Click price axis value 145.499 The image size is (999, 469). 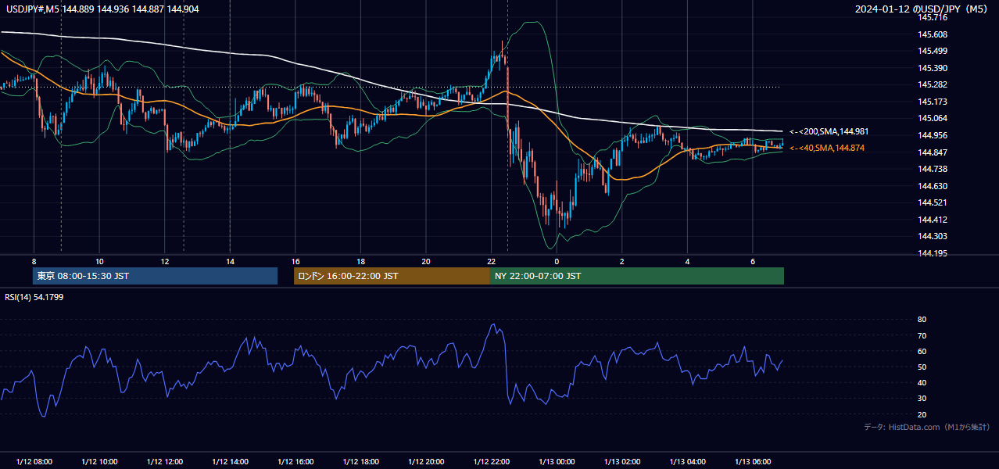coord(933,51)
